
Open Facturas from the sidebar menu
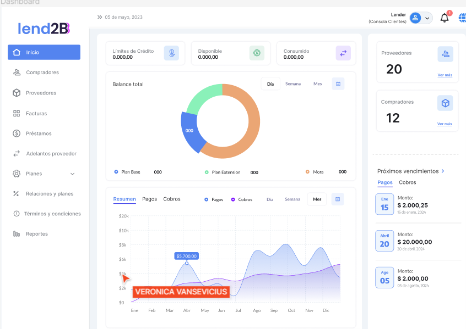(x=36, y=113)
